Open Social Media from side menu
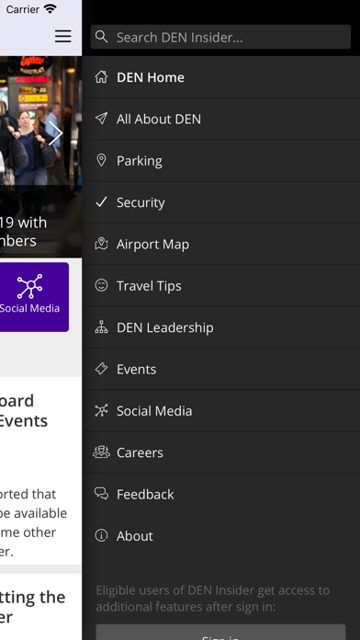360x640 pixels. (221, 410)
